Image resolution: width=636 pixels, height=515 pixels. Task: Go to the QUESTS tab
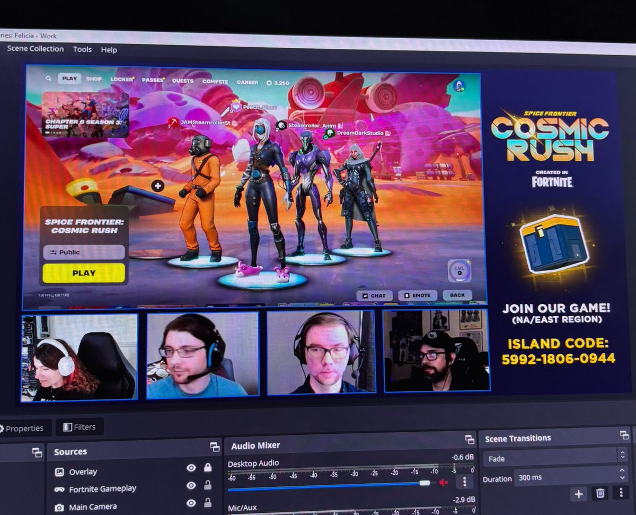pos(183,81)
